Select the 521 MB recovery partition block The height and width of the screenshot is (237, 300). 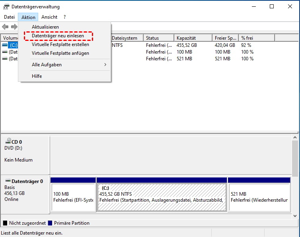point(259,195)
